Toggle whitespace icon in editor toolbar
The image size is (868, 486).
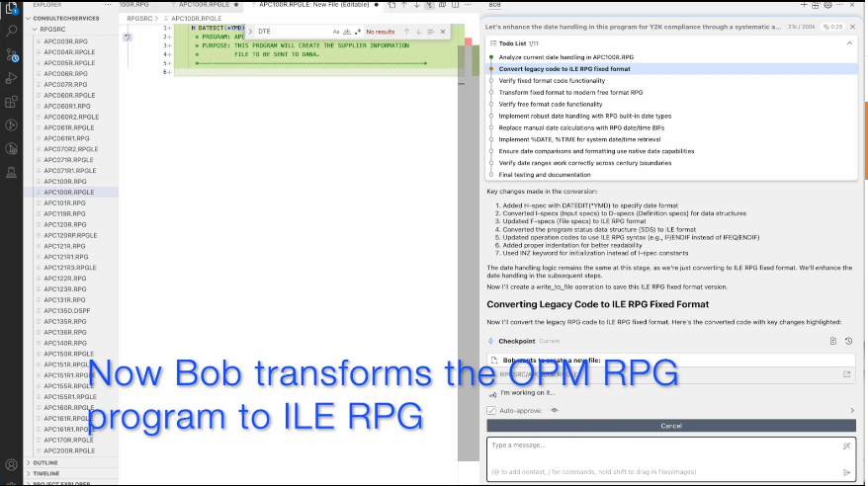pyautogui.click(x=430, y=4)
